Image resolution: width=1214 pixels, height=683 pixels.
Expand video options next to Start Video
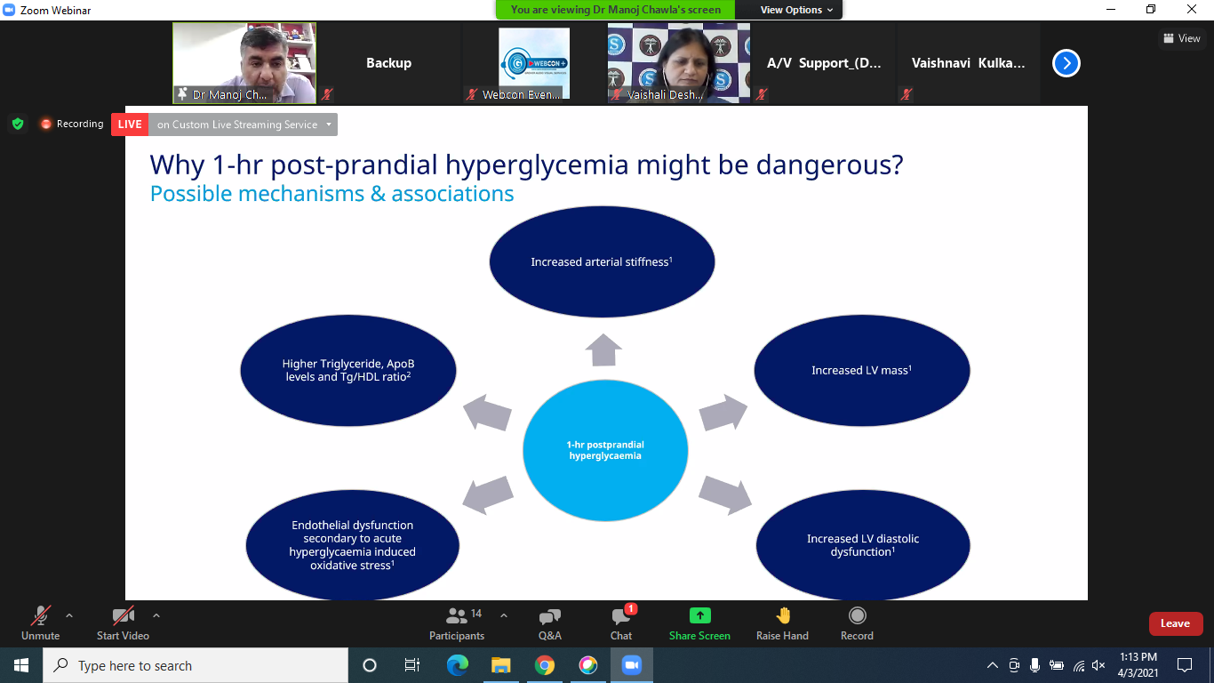pyautogui.click(x=156, y=615)
